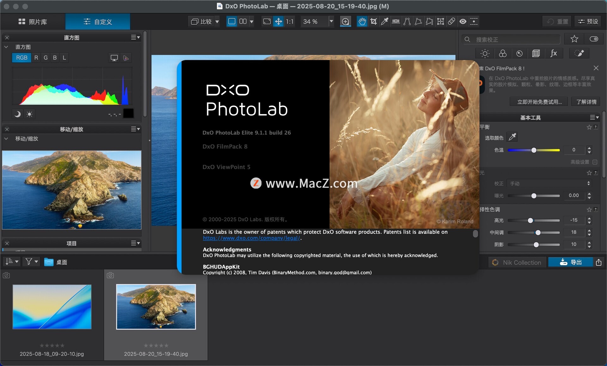
Task: Switch to the 自定义 tab
Action: coord(98,22)
